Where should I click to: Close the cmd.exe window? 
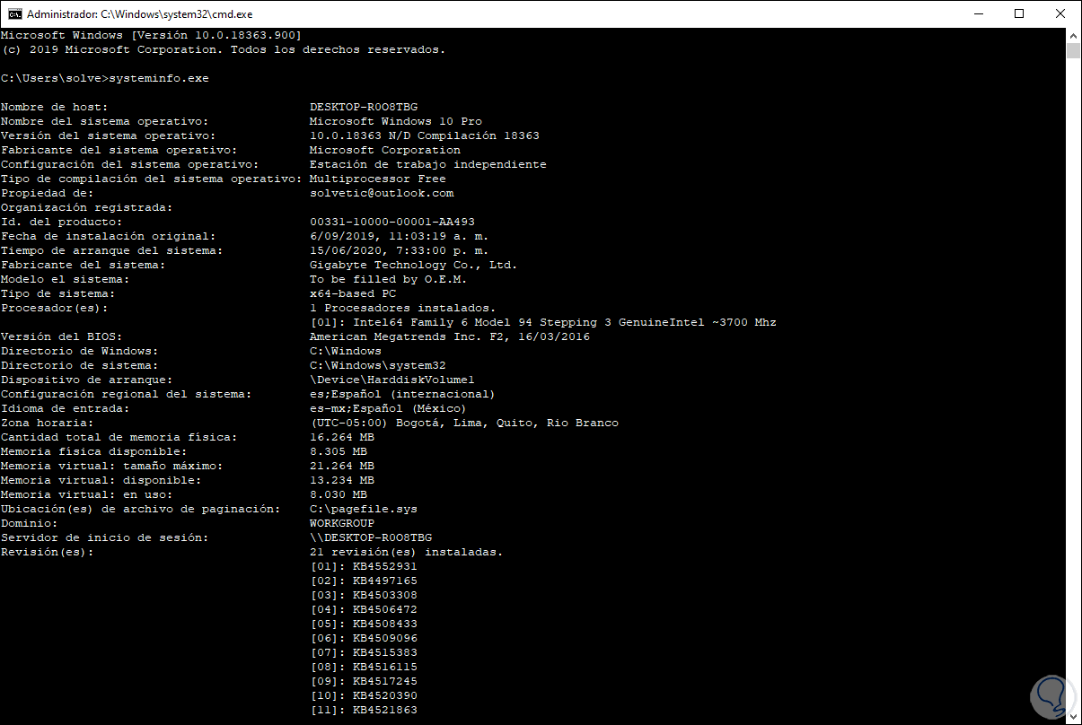click(x=1060, y=13)
